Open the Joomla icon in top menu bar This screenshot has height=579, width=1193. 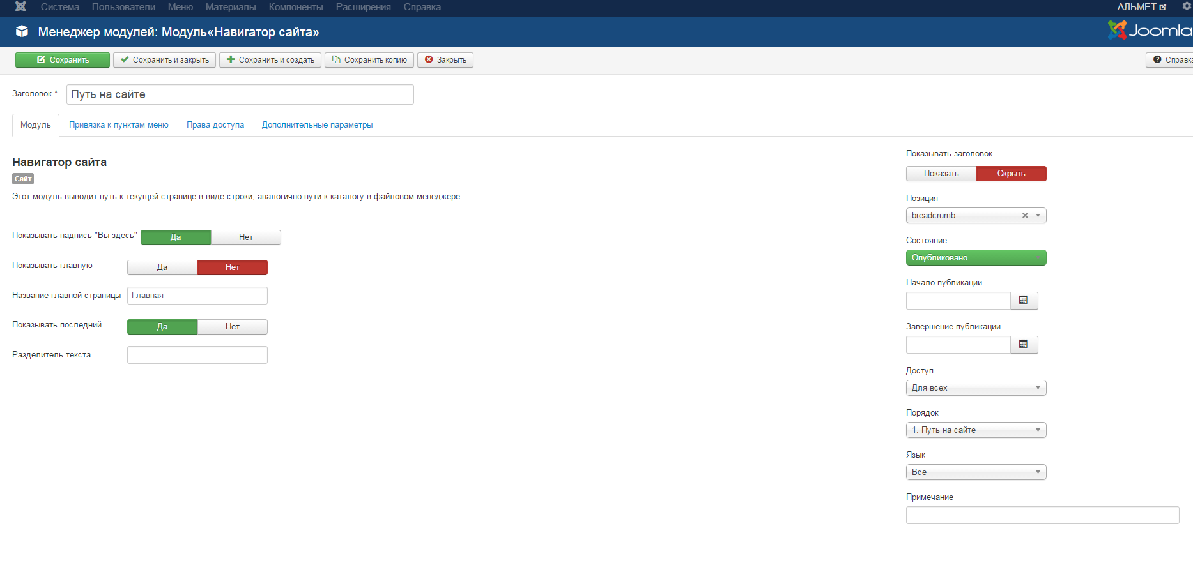tap(20, 7)
